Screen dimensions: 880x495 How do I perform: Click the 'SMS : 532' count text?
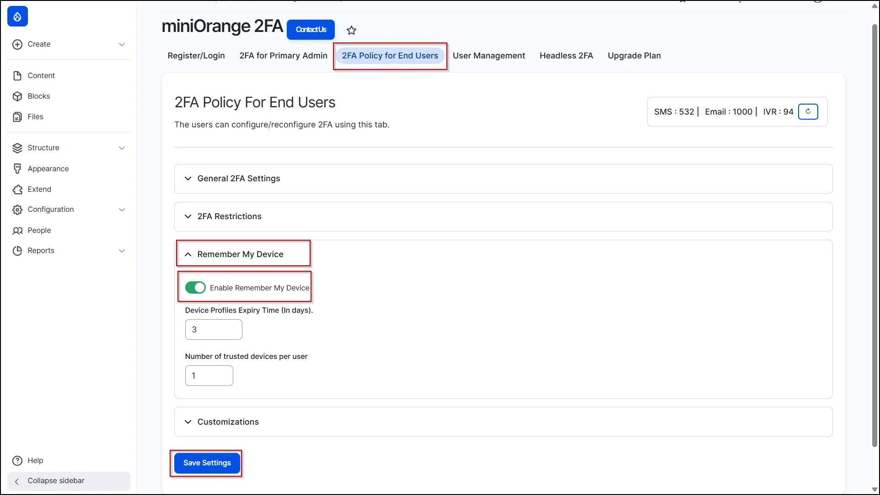tap(674, 112)
